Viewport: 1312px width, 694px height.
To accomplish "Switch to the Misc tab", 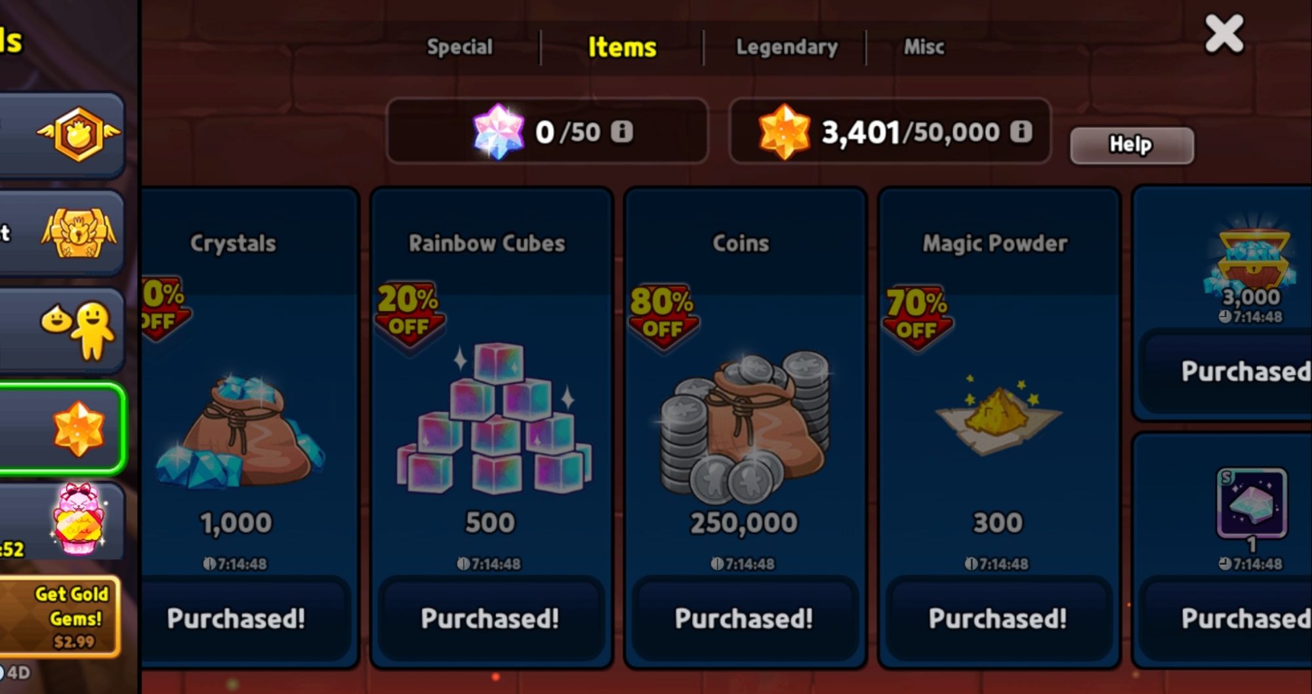I will (924, 47).
